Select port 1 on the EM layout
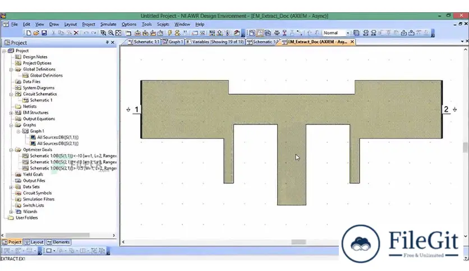 tap(136, 110)
